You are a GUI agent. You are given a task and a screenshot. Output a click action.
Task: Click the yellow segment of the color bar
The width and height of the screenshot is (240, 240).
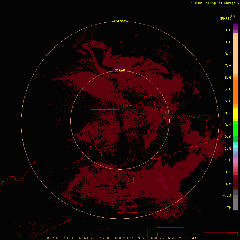235,114
